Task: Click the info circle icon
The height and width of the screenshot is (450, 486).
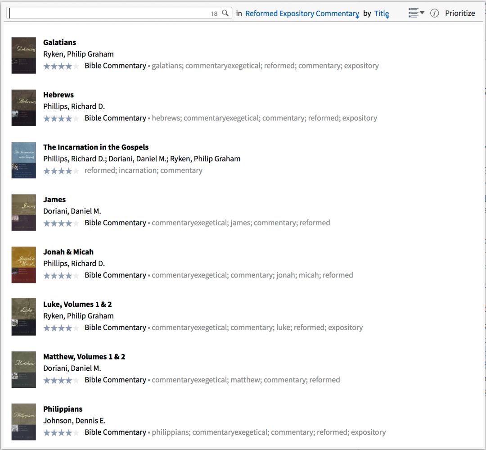Action: click(435, 13)
